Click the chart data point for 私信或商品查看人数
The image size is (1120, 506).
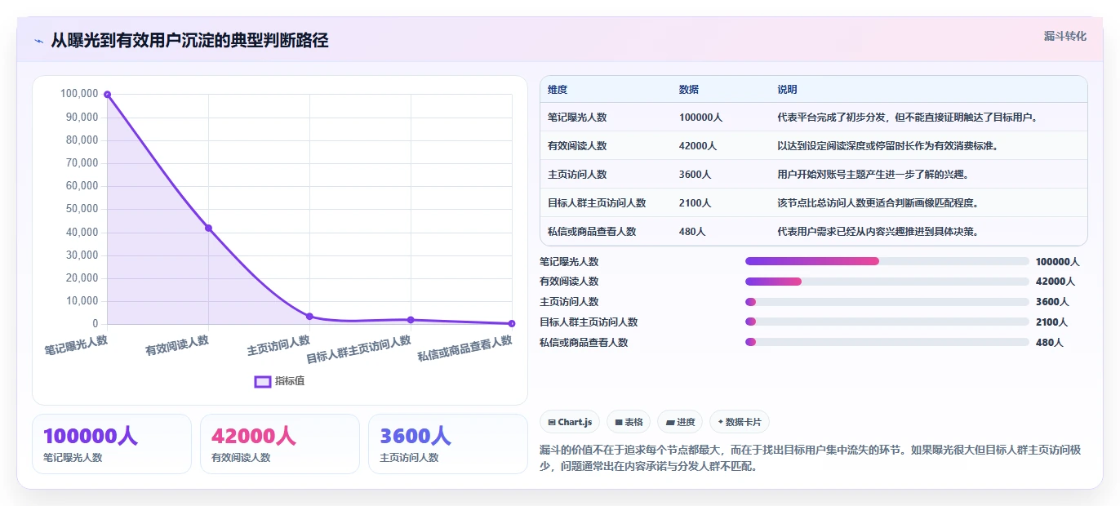(x=512, y=324)
